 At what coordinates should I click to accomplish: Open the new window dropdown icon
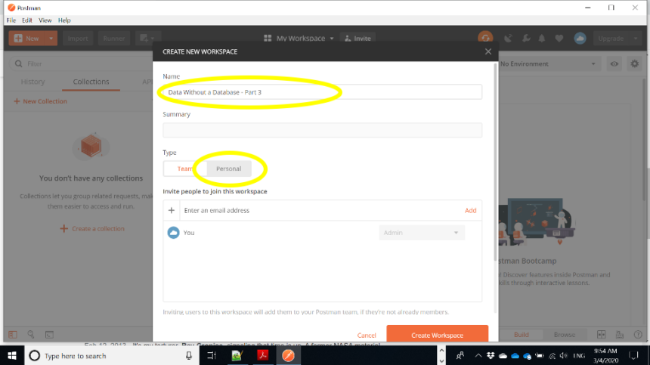(x=147, y=38)
